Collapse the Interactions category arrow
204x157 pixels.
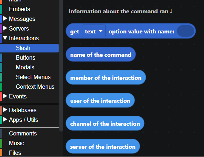pos(5,38)
